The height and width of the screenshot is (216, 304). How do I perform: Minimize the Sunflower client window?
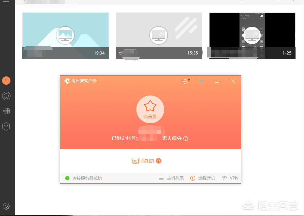pyautogui.click(x=217, y=82)
